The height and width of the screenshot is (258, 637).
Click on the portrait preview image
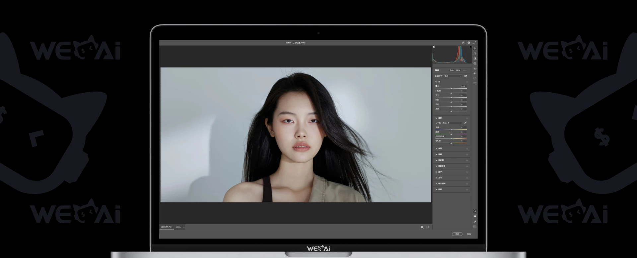296,135
